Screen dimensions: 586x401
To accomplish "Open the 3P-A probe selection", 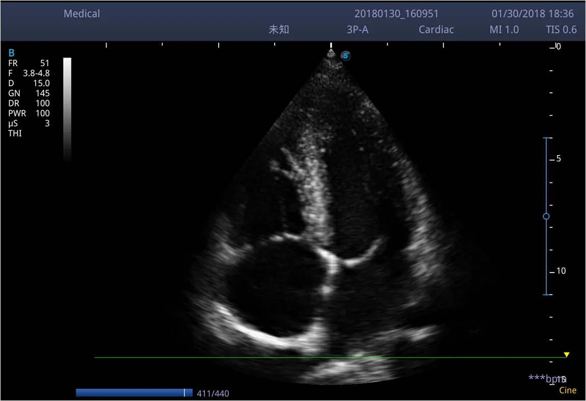I will (357, 30).
